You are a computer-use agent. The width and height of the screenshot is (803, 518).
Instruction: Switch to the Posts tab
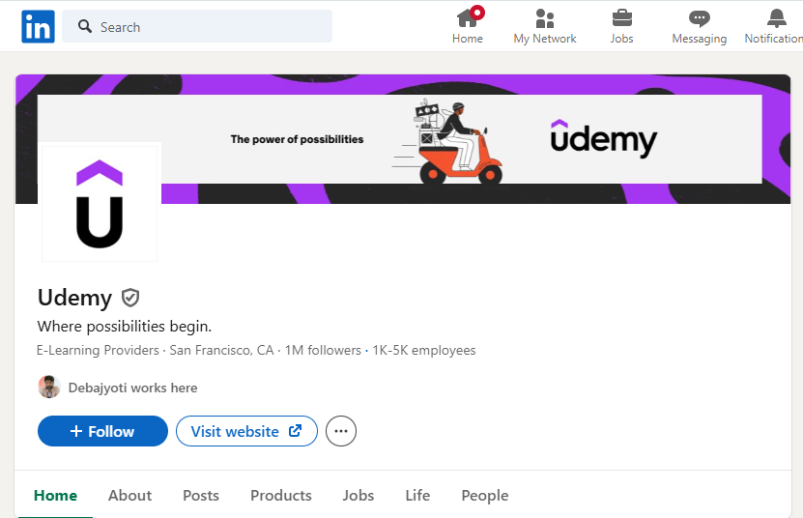[x=201, y=496]
